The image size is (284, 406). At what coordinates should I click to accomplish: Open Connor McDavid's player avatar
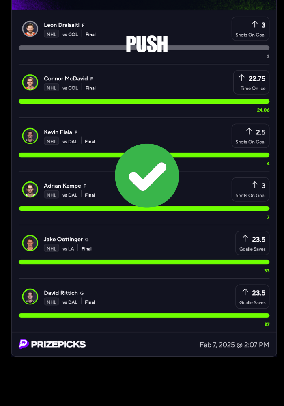(x=30, y=82)
